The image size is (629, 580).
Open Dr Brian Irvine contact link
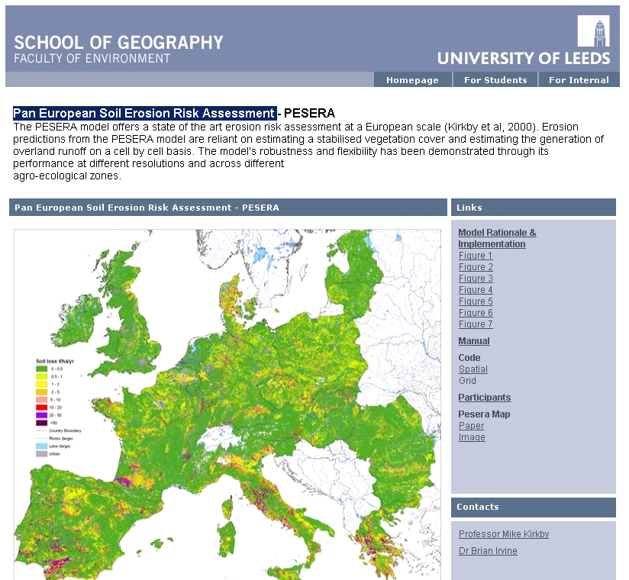(x=488, y=551)
